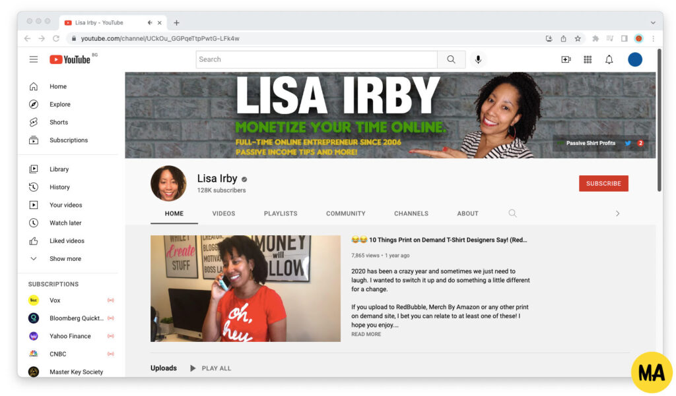
Task: Reload the page
Action: click(56, 38)
